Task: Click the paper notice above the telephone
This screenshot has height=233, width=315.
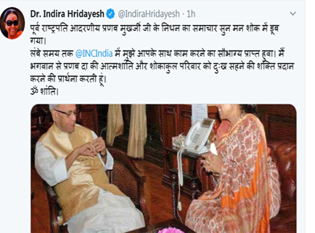Action: point(199,113)
